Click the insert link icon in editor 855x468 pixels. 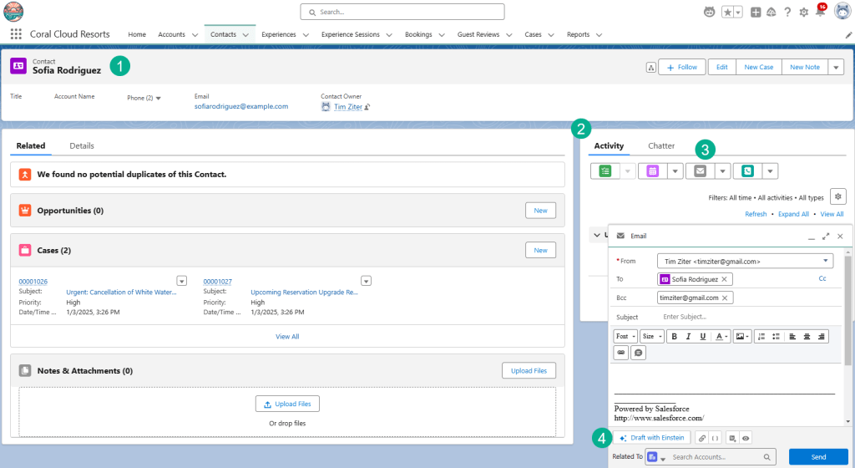pos(621,353)
